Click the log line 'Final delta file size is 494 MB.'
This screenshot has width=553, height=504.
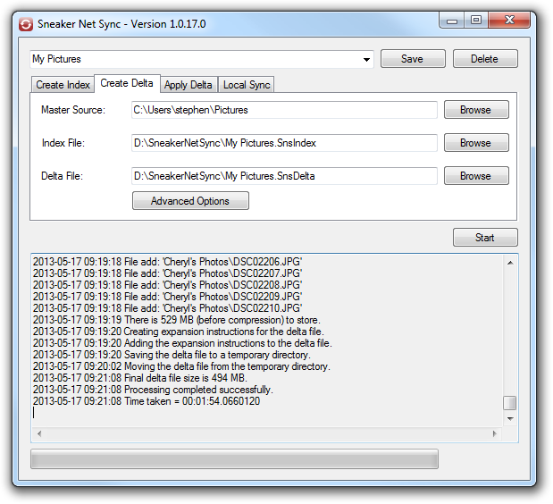(x=140, y=378)
